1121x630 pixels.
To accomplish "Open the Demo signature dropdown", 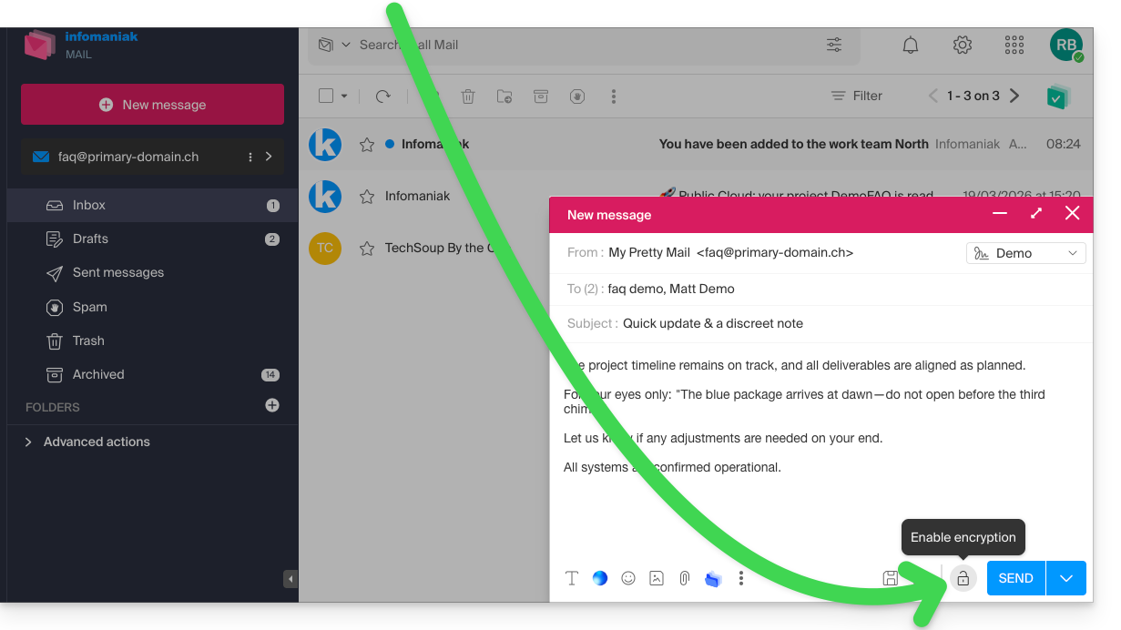I will 1025,253.
